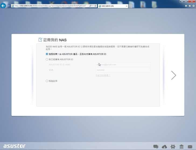Click the asustor logo at bottom left
Viewport: 196px width, 150px height.
15,146
